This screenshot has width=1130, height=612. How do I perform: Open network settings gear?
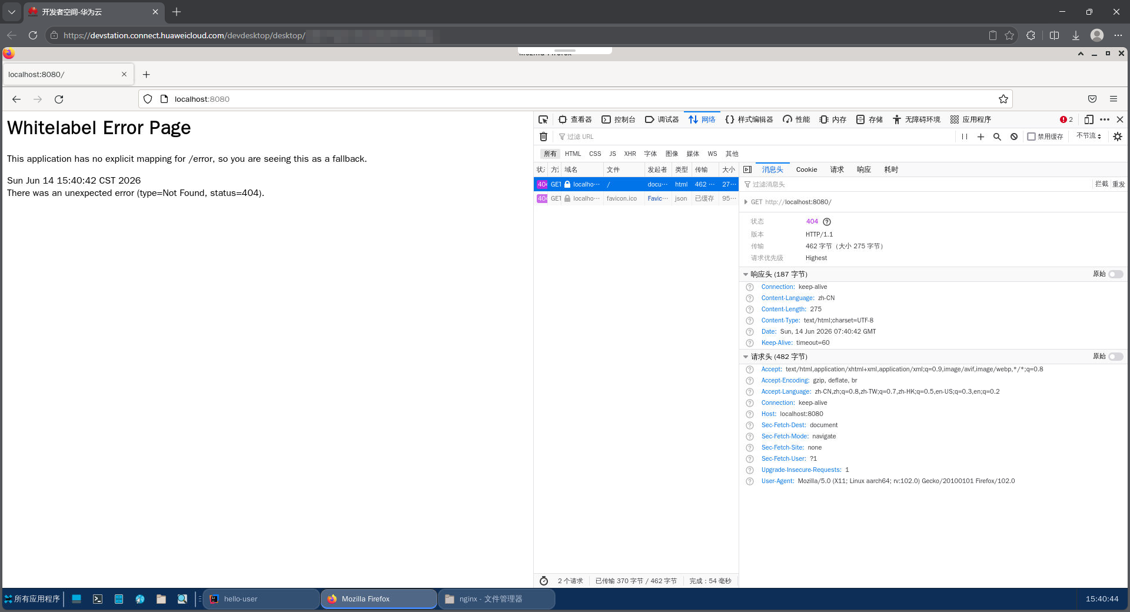point(1118,137)
